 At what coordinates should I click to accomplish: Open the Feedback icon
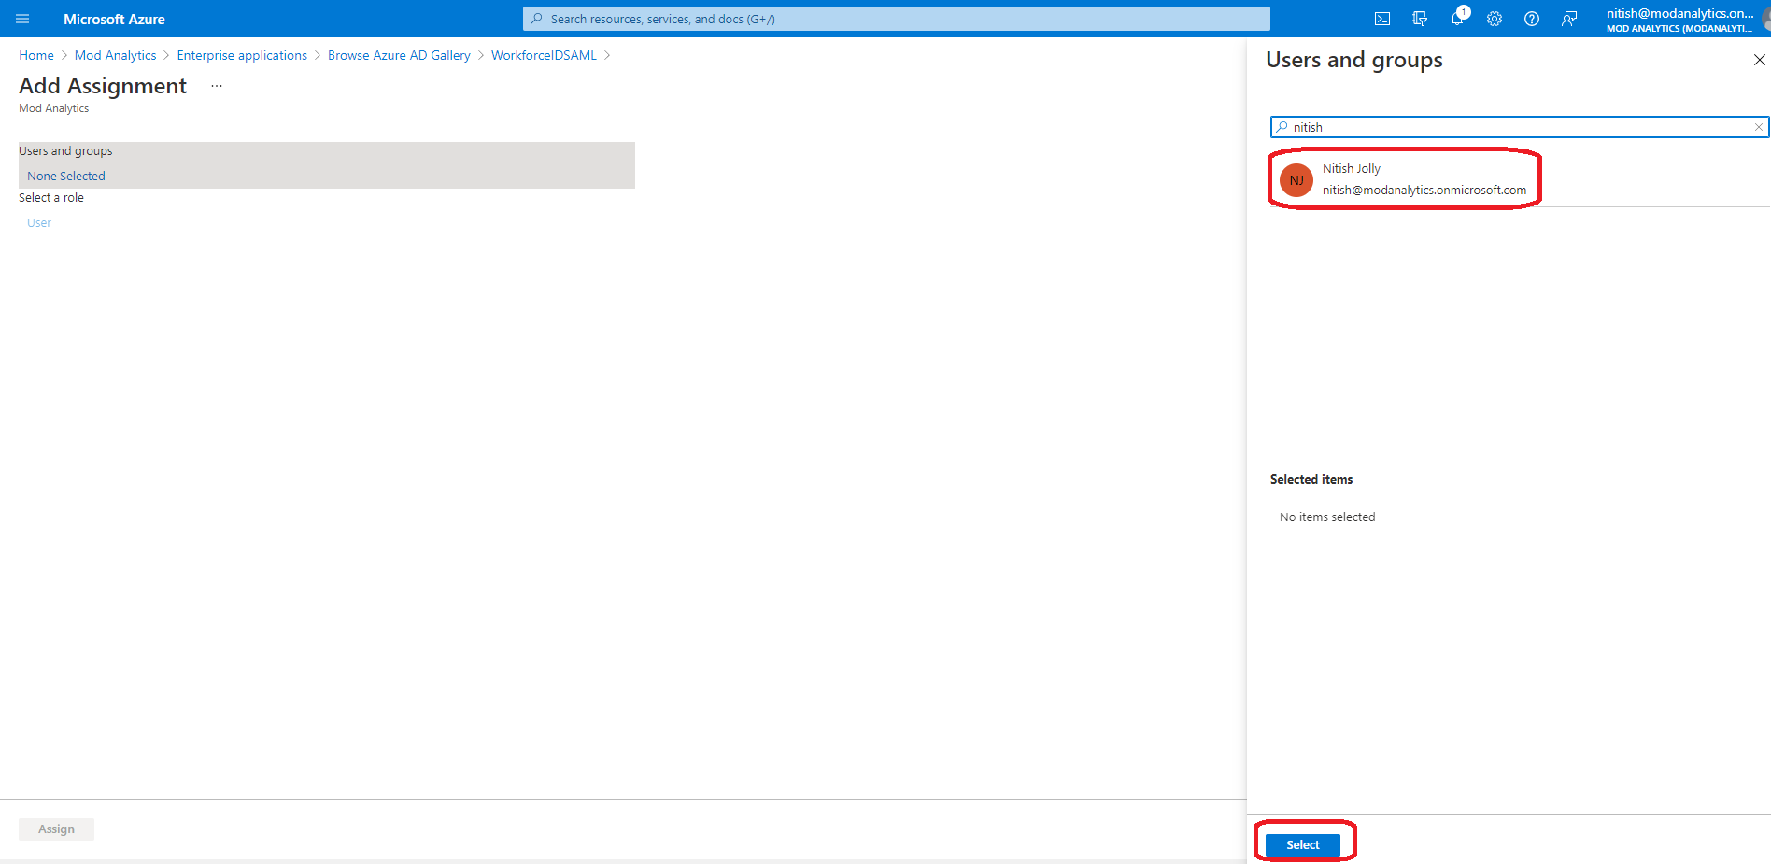click(1569, 19)
